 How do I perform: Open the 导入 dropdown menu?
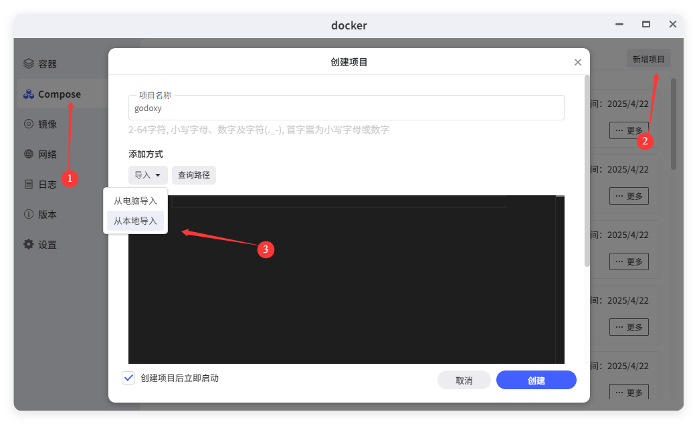click(x=148, y=175)
